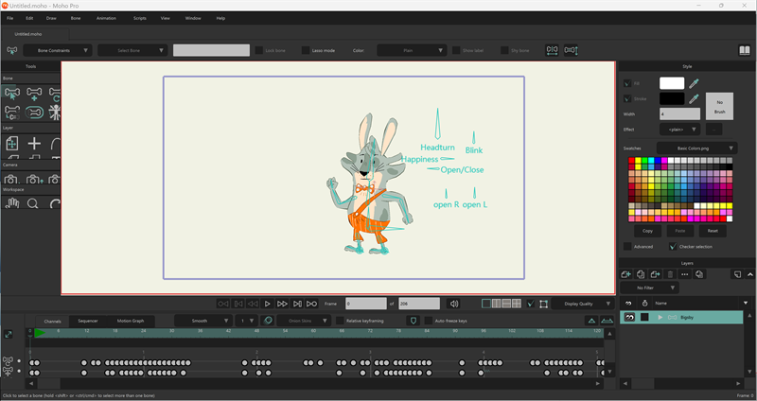Hide the Bigsby layer with eye icon
The width and height of the screenshot is (757, 401).
(x=629, y=317)
